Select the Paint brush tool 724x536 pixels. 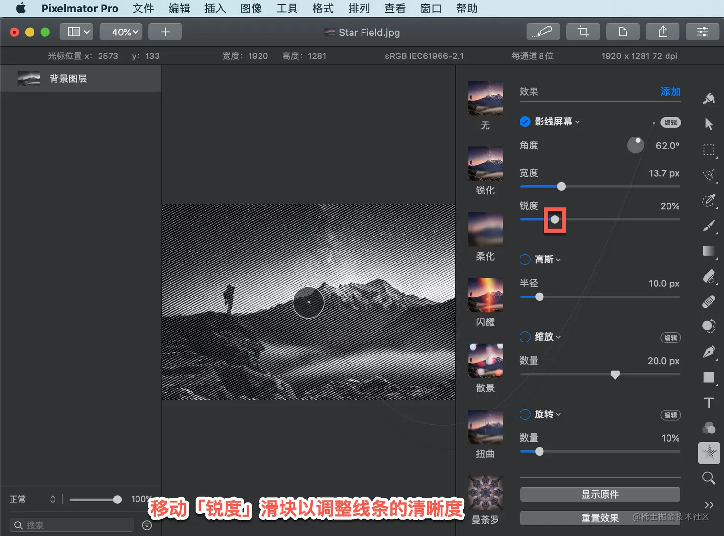point(709,226)
